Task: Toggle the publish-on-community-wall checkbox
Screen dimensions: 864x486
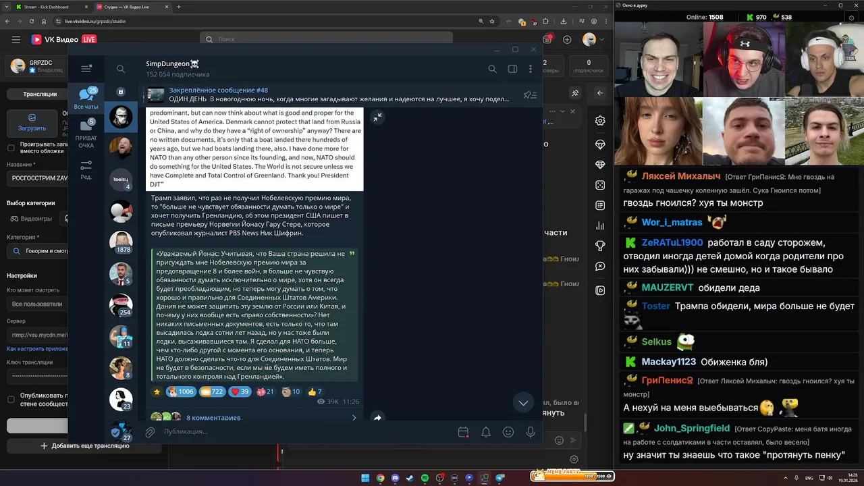Action: click(x=11, y=399)
